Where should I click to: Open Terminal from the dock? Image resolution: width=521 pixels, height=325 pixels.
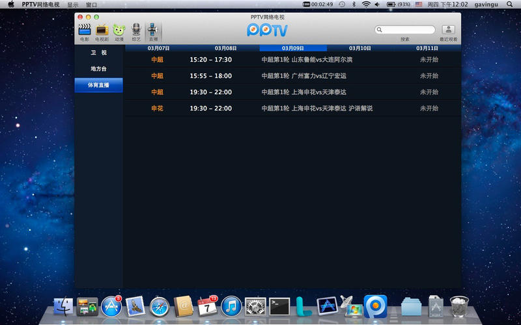[279, 306]
